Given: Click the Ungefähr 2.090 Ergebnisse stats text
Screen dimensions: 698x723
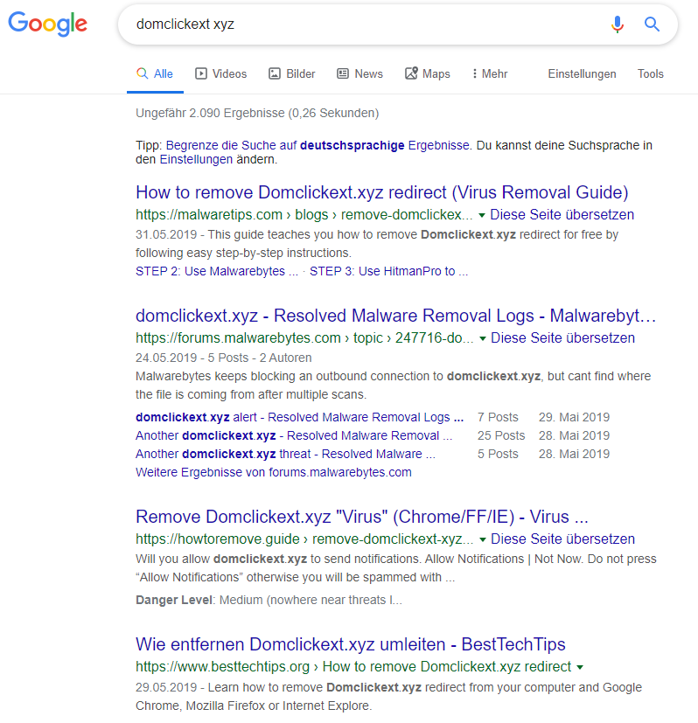Looking at the screenshot, I should (257, 113).
